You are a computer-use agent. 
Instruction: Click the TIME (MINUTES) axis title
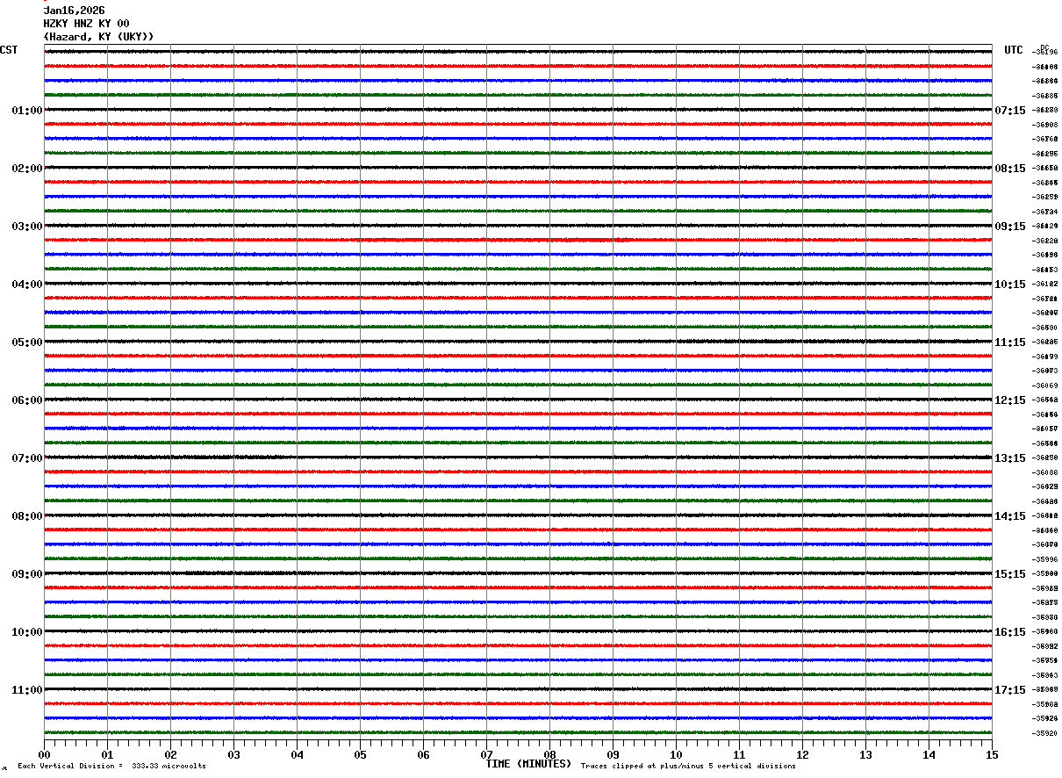[x=528, y=764]
